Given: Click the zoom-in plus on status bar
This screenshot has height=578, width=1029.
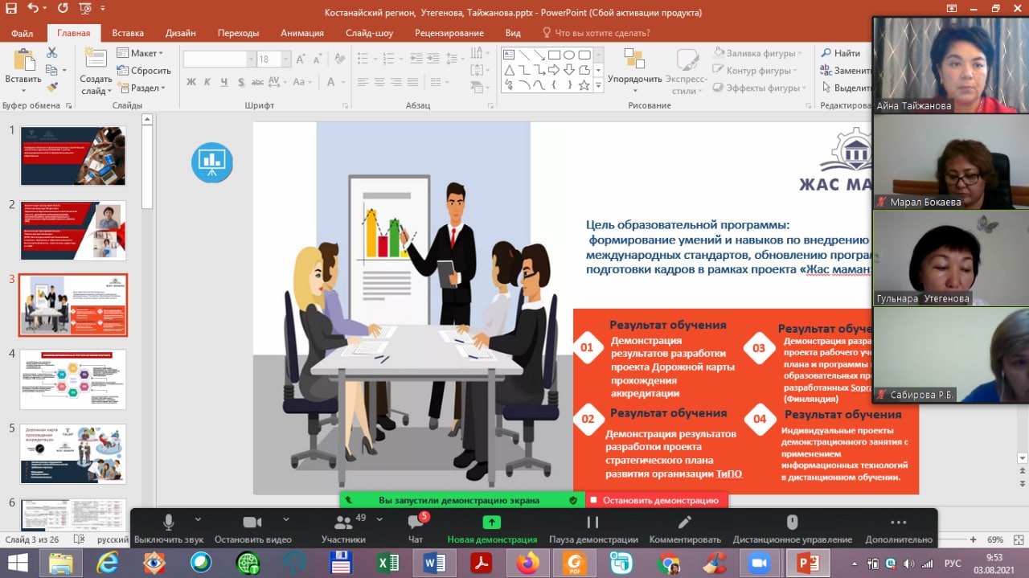Looking at the screenshot, I should coord(974,539).
